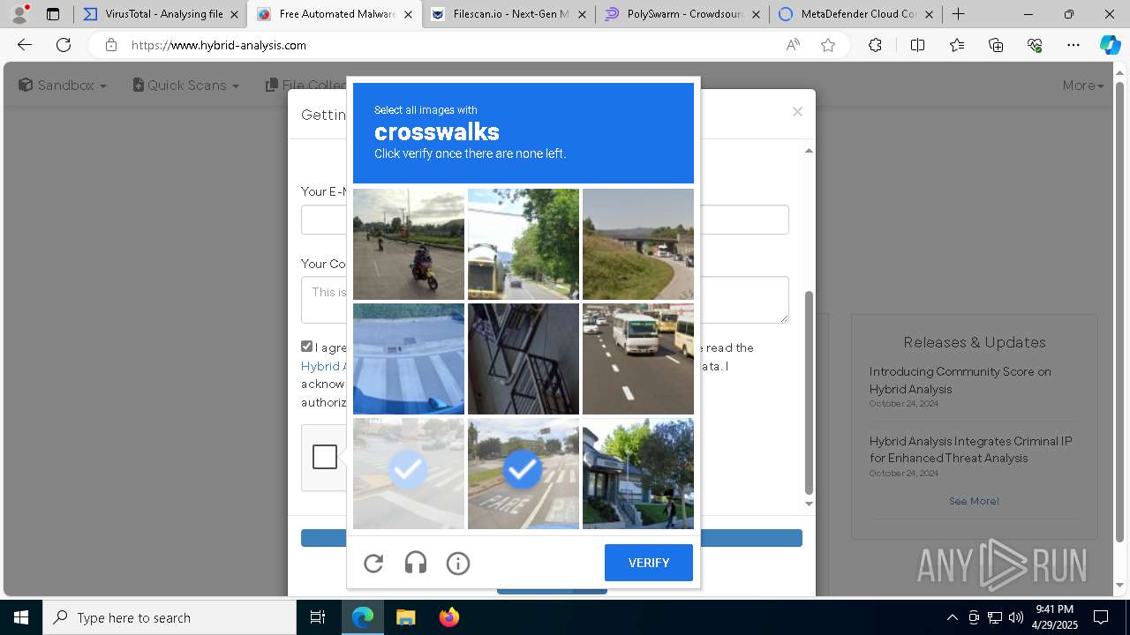Select the yellow bus and trees captcha image
This screenshot has height=635, width=1130.
524,244
